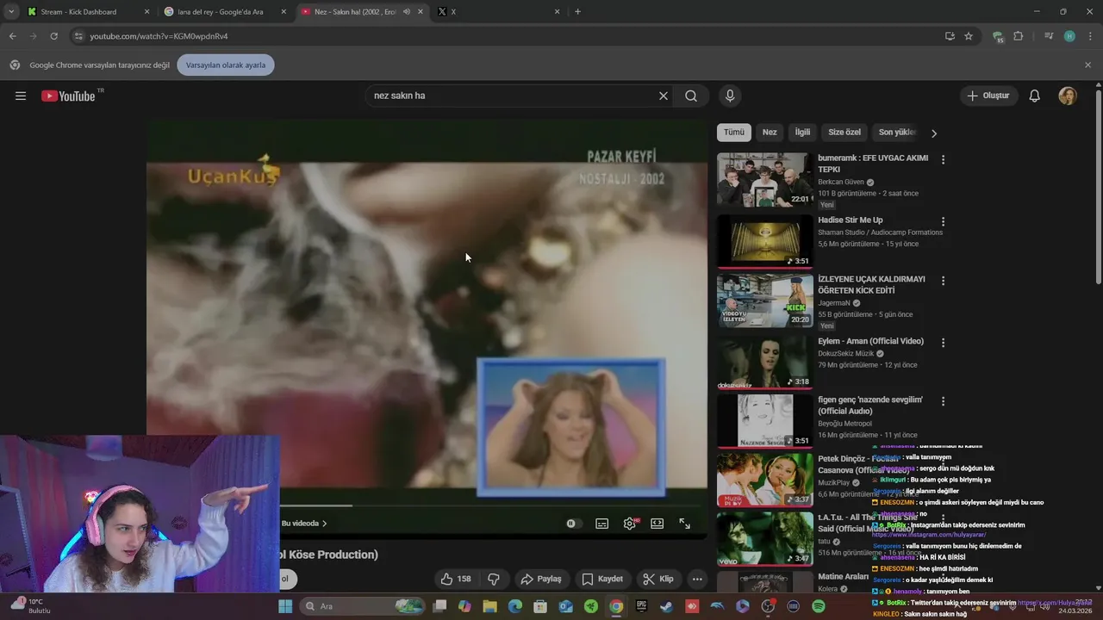Switch to the X browser tab
This screenshot has width=1103, height=620.
tap(498, 11)
